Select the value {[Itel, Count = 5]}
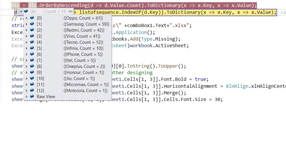This screenshot has height=145, width=286. [x=80, y=60]
